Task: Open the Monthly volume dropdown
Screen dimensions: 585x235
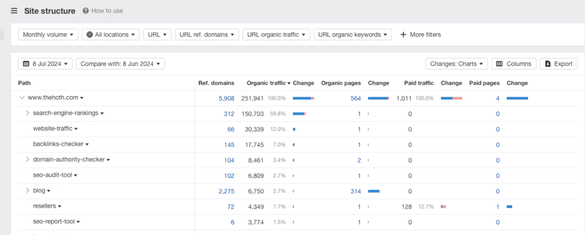Action: (x=48, y=35)
